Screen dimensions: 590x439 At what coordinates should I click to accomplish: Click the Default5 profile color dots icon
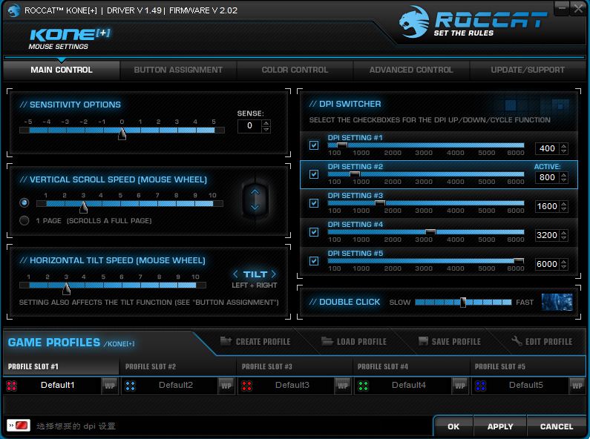point(480,386)
